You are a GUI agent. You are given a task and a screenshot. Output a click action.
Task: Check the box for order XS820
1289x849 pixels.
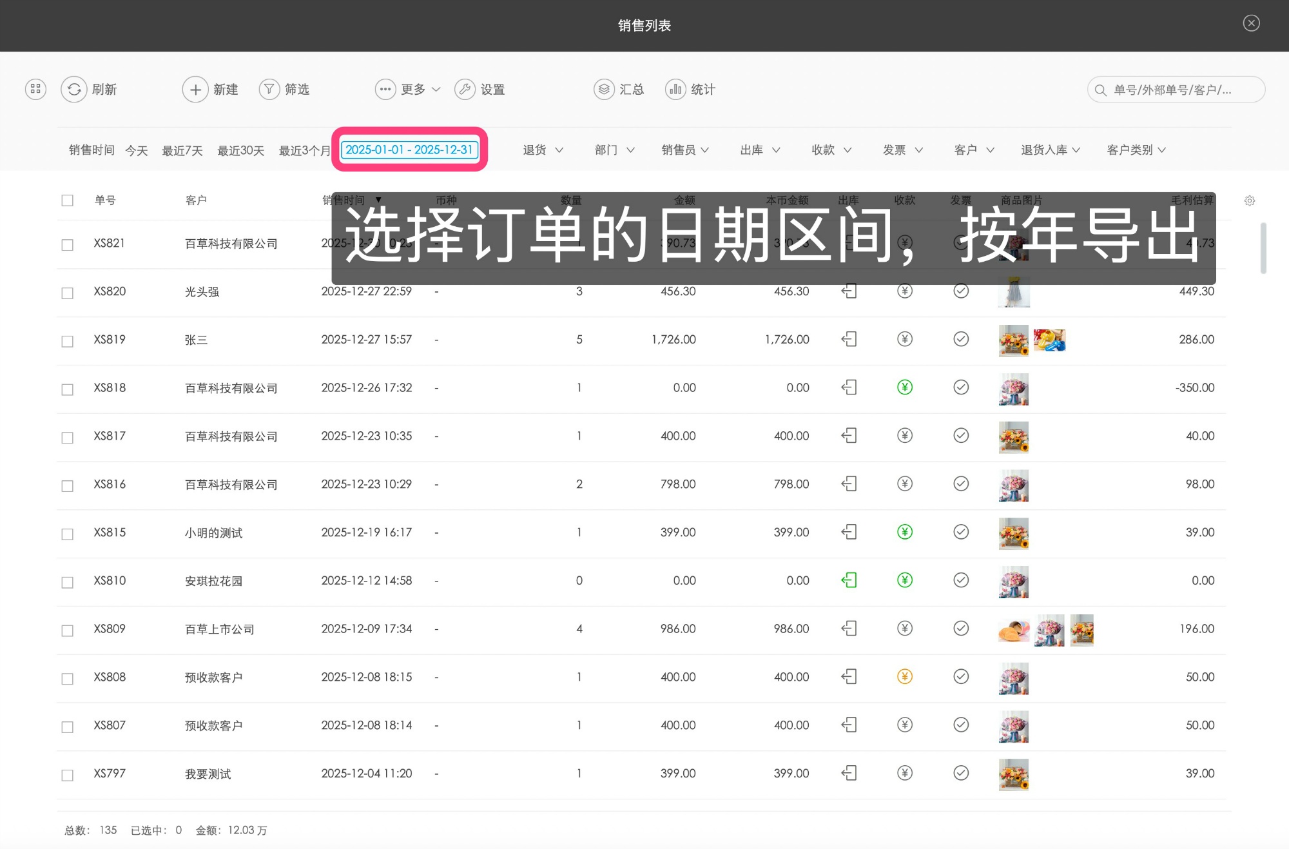(67, 293)
